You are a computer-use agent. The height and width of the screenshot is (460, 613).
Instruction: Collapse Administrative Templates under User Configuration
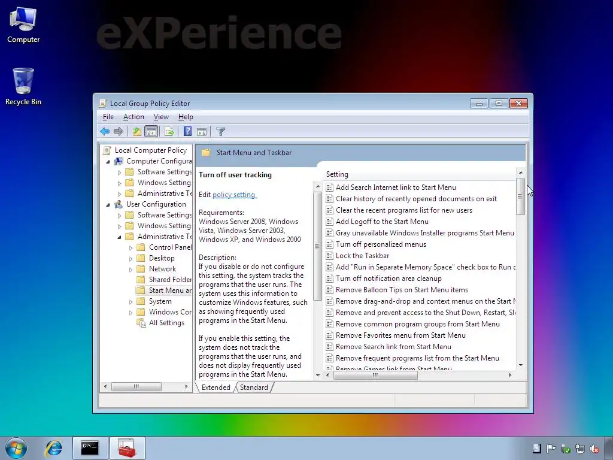pyautogui.click(x=120, y=237)
